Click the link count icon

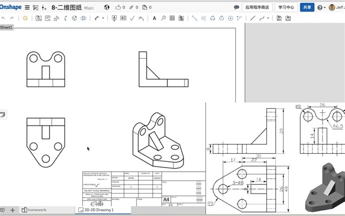[131, 7]
